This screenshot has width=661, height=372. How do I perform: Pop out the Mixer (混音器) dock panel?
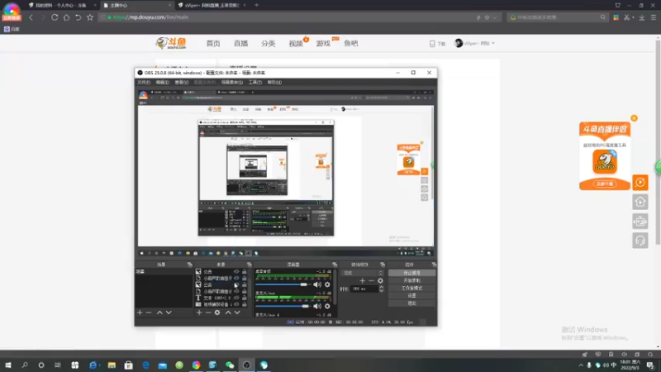335,265
